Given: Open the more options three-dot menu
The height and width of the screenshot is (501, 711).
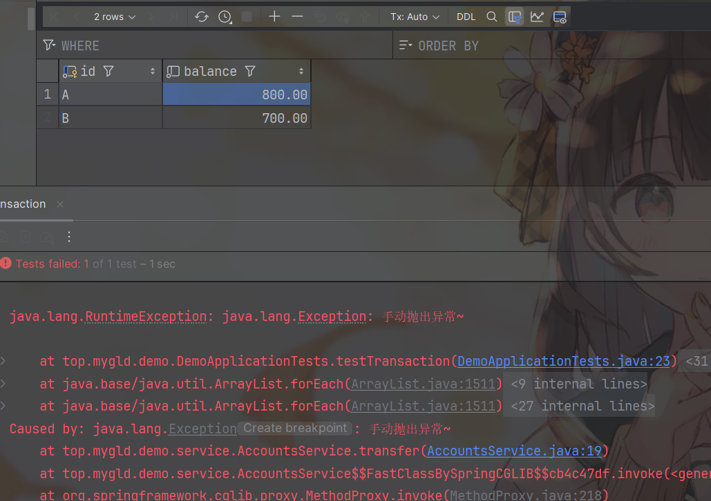Looking at the screenshot, I should [68, 237].
